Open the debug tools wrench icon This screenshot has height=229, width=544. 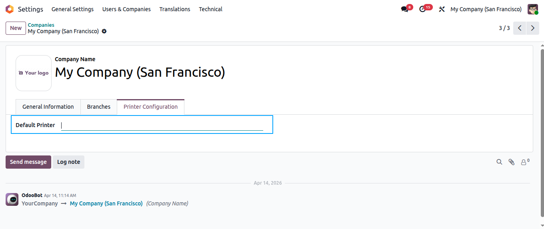click(442, 9)
